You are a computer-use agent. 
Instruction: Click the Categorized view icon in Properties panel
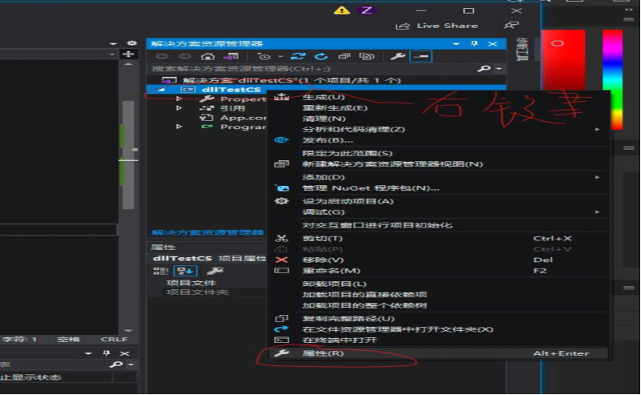coord(161,271)
